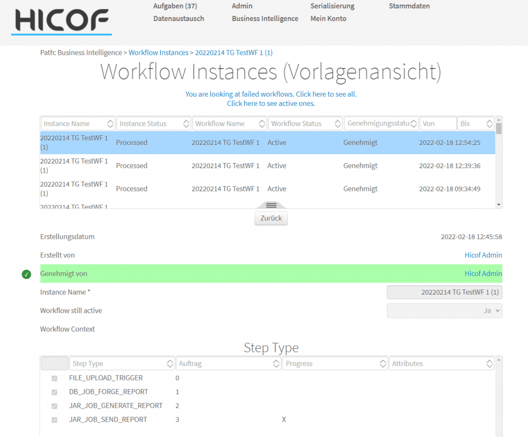Sort Progress column arrows
528x437 pixels.
pos(383,364)
